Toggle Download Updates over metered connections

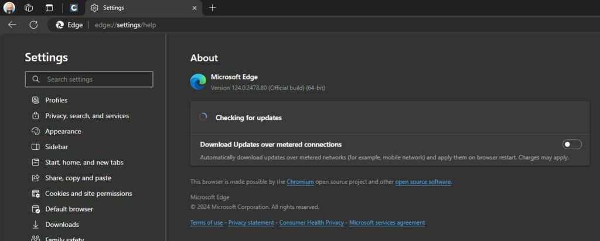tap(572, 144)
